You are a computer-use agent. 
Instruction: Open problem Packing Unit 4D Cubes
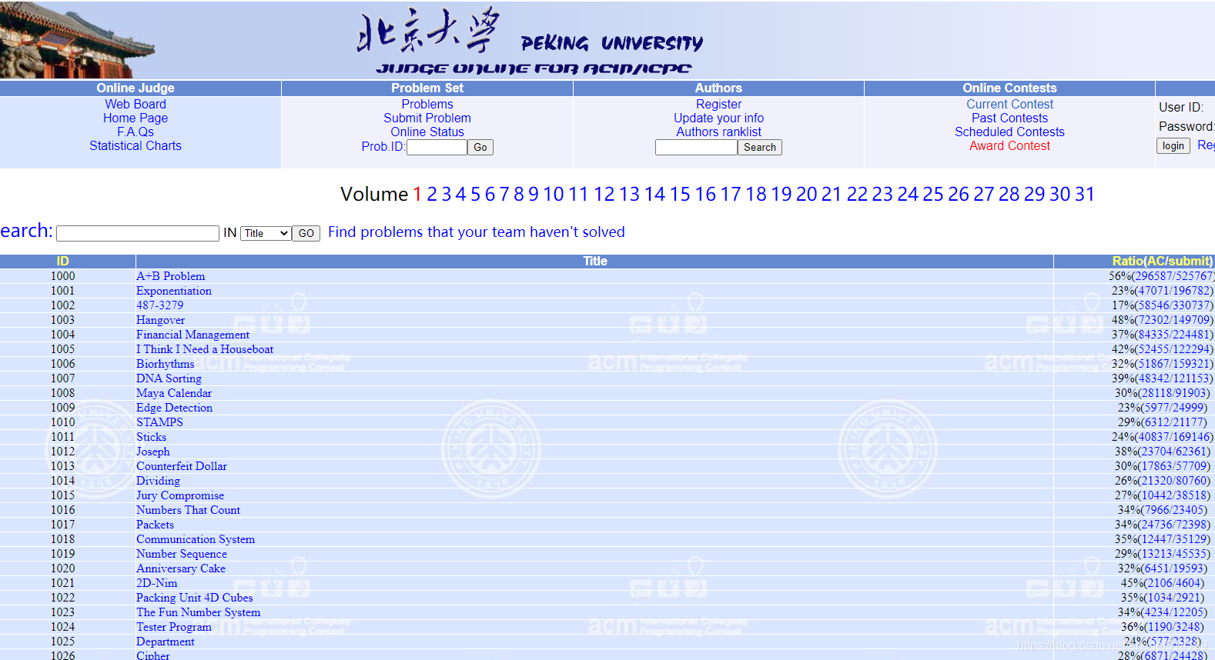[195, 598]
